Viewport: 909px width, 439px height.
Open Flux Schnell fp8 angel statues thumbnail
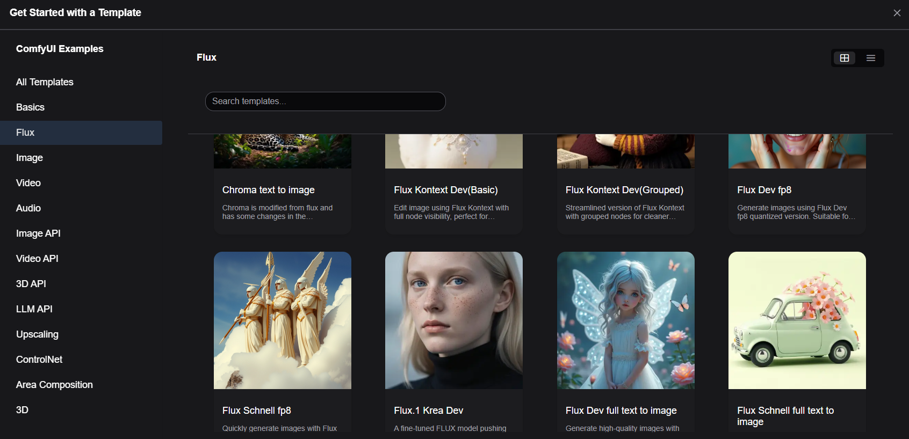[283, 320]
